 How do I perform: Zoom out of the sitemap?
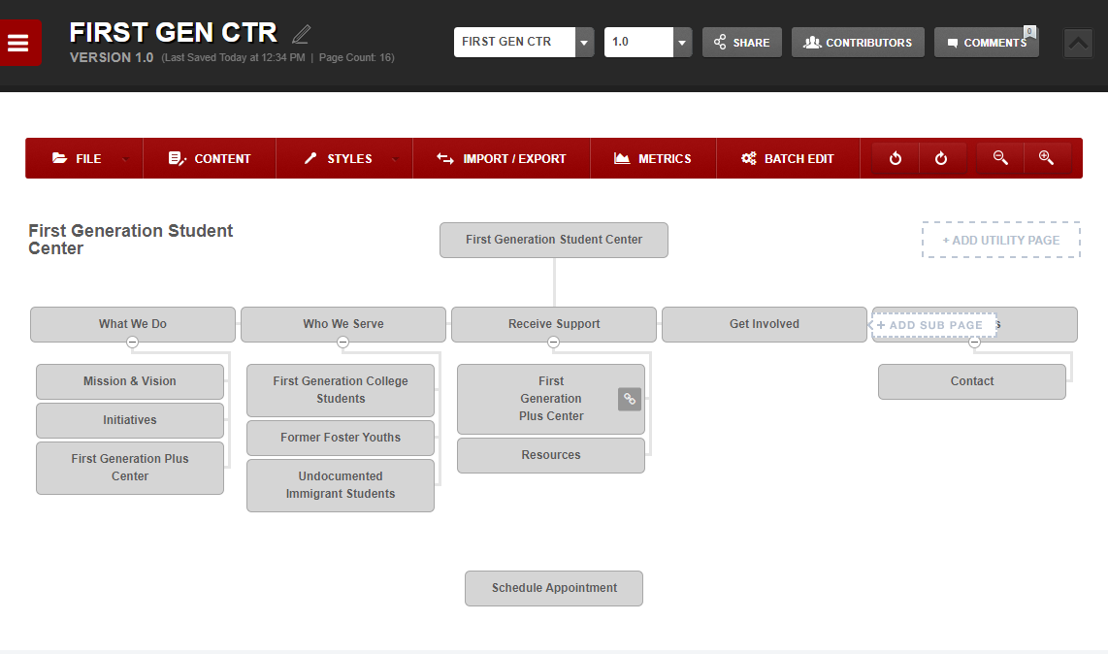1000,158
